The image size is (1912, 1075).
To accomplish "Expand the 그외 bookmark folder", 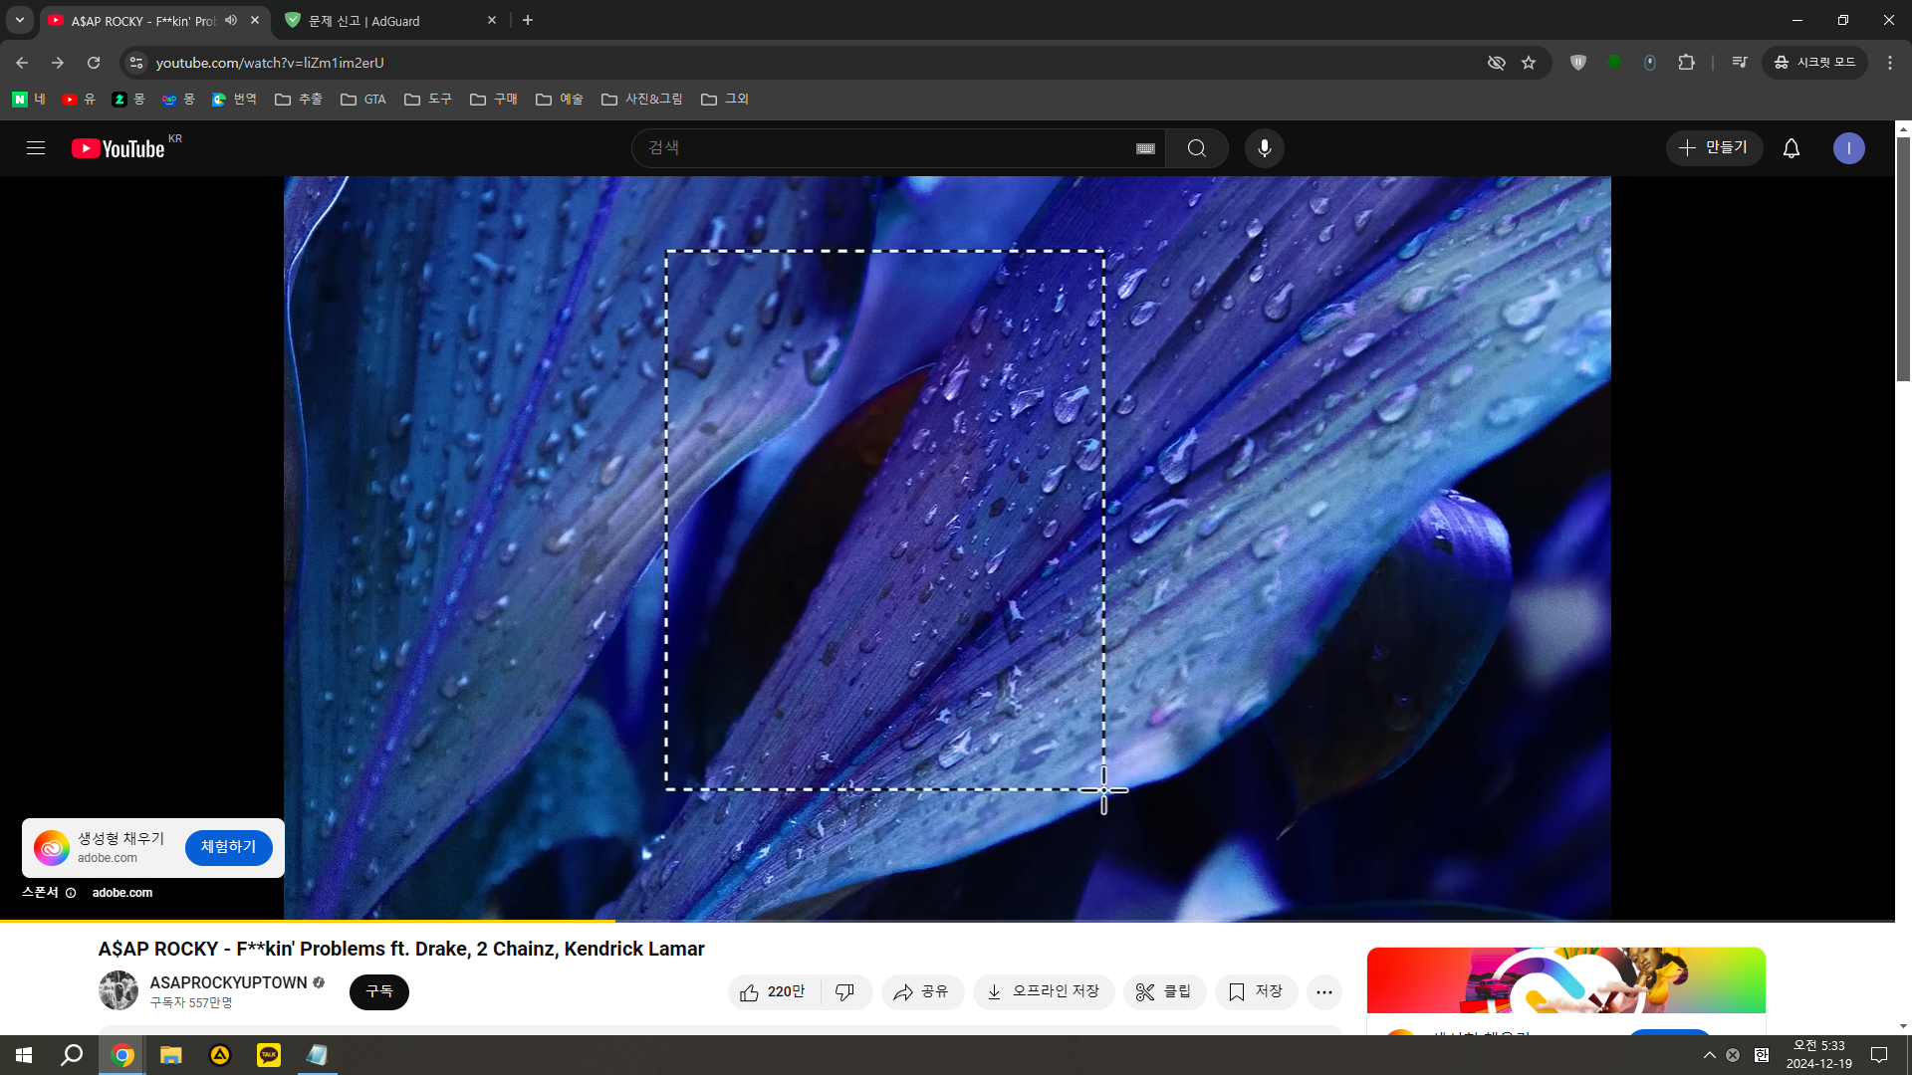I will point(725,100).
